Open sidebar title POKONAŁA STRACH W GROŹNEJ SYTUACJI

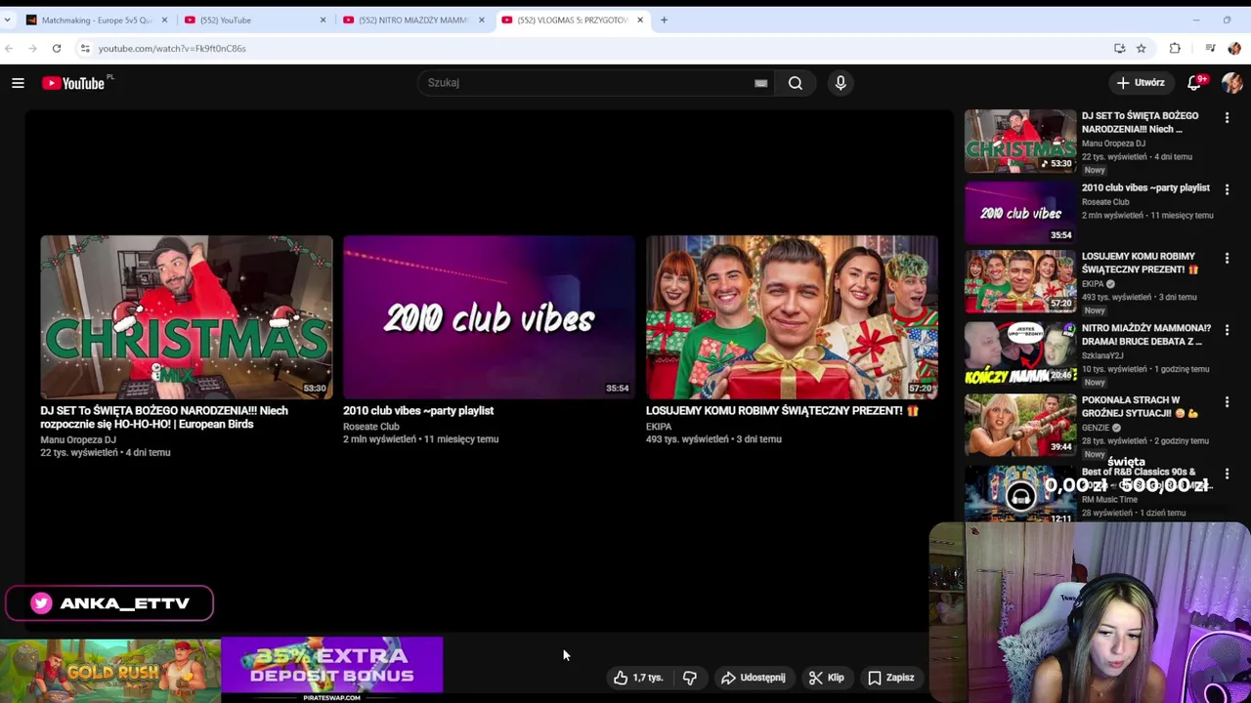point(1140,406)
